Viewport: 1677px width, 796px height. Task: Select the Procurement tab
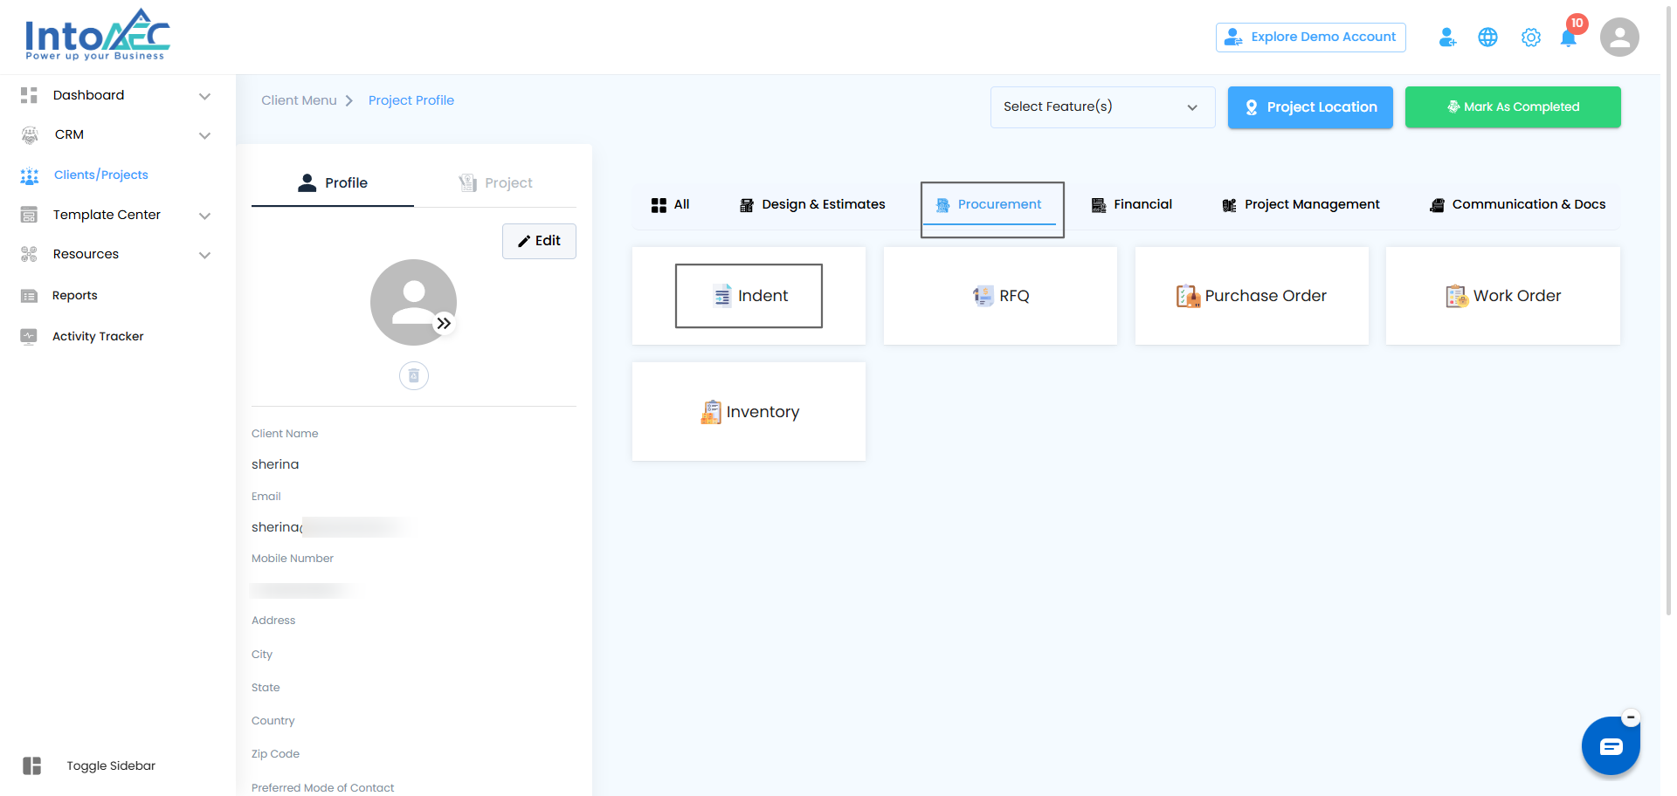tap(990, 205)
